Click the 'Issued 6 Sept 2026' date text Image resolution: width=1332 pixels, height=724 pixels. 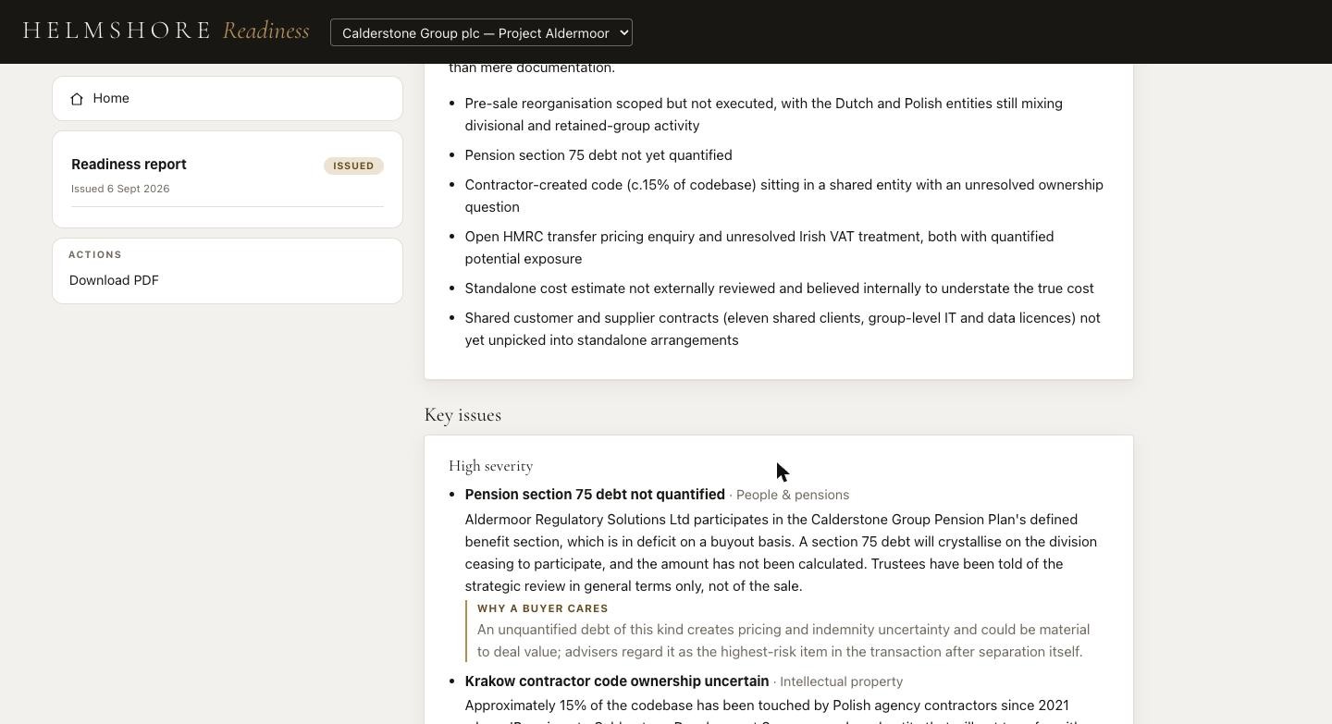click(120, 189)
